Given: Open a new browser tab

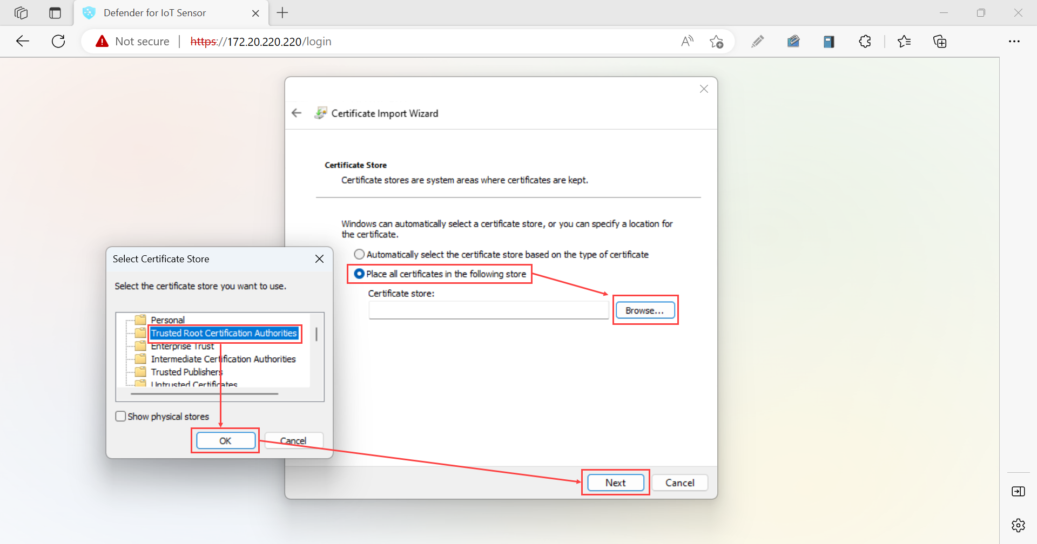Looking at the screenshot, I should pos(282,12).
